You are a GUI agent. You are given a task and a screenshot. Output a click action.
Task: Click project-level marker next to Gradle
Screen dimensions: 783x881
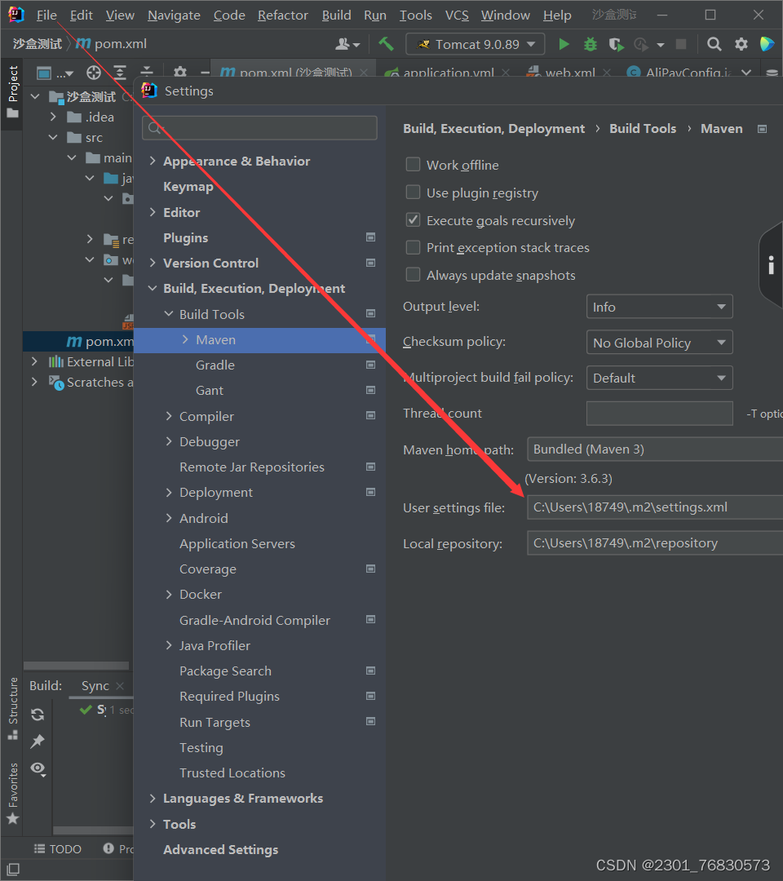pos(371,365)
